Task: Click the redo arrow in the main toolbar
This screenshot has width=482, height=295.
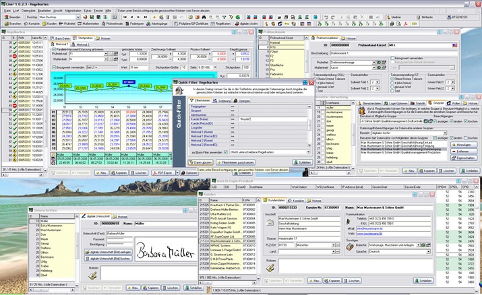Action: click(333, 18)
